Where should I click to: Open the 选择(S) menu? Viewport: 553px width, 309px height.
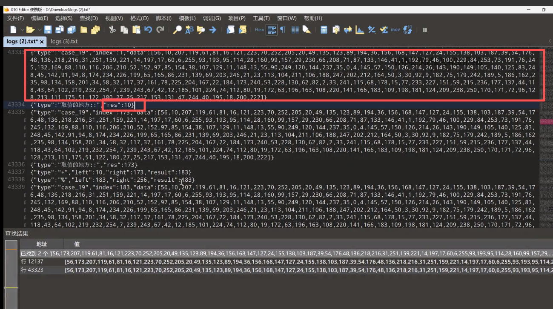click(64, 18)
